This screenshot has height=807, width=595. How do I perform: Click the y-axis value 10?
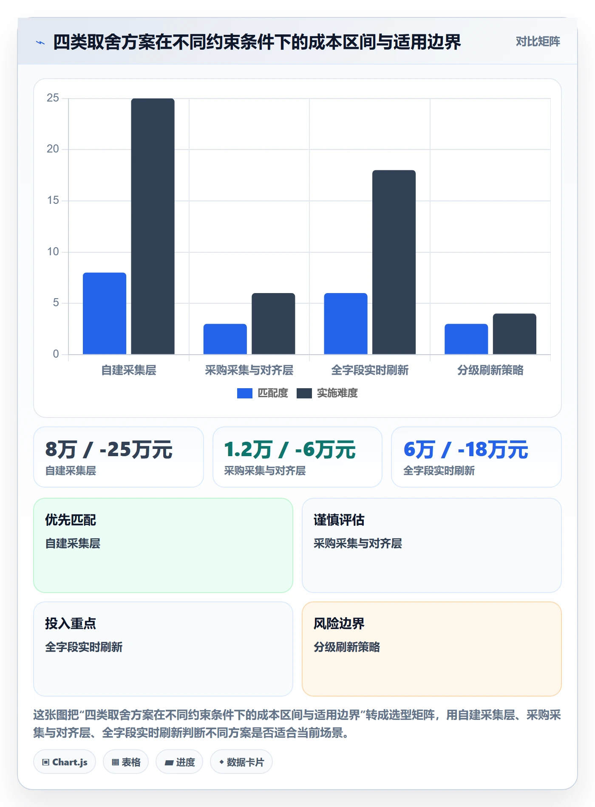click(x=53, y=252)
